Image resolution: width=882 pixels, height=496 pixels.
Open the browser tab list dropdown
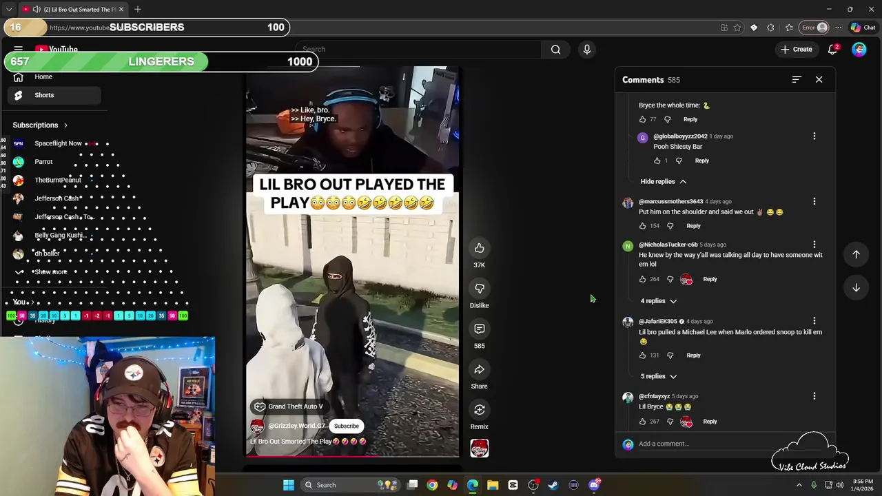pos(8,9)
